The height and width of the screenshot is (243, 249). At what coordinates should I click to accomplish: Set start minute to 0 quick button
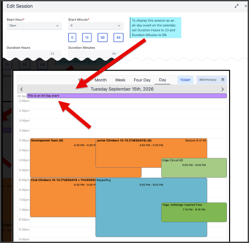point(72,38)
